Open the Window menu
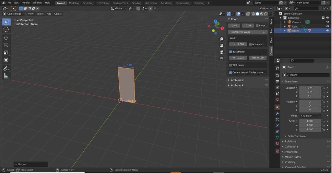332x173 pixels. point(37,3)
